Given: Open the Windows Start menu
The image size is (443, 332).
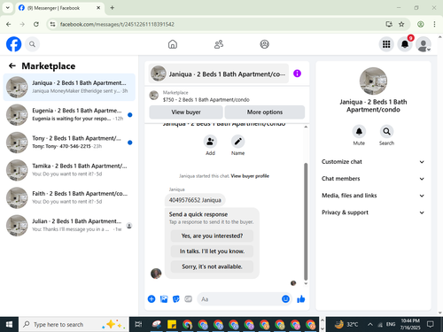Looking at the screenshot, I should (9, 324).
